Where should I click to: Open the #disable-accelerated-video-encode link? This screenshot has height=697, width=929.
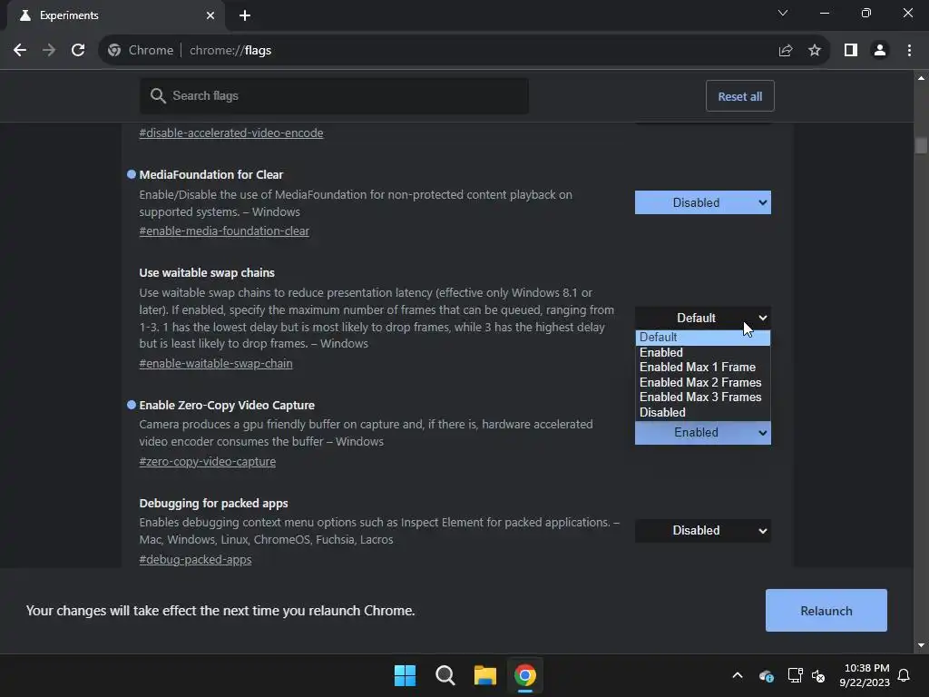[x=231, y=133]
